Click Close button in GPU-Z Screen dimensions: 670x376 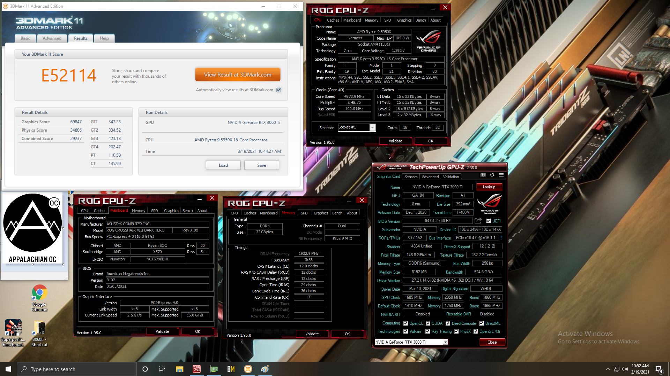point(492,342)
